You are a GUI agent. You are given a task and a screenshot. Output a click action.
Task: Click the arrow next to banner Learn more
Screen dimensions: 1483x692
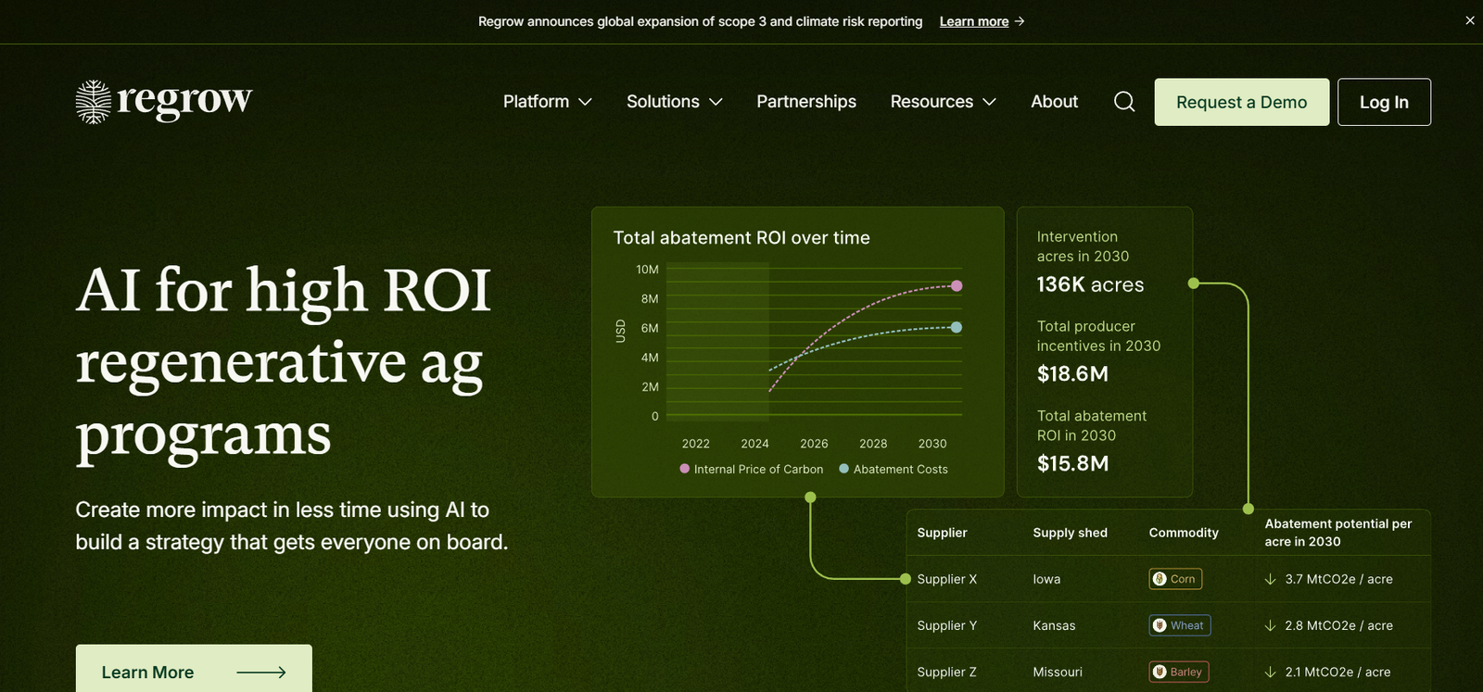(1020, 21)
